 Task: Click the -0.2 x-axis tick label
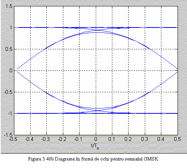tap(62, 139)
